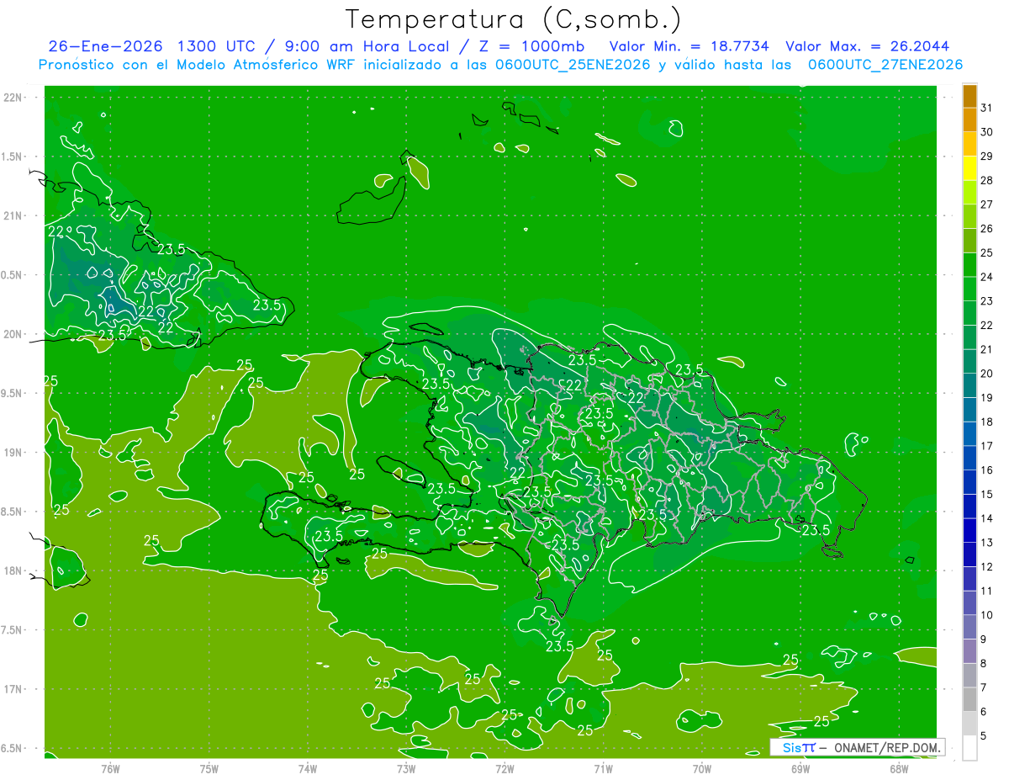Click the teal colorbar swatch between 19 and 20
The height and width of the screenshot is (780, 1009).
[x=969, y=385]
